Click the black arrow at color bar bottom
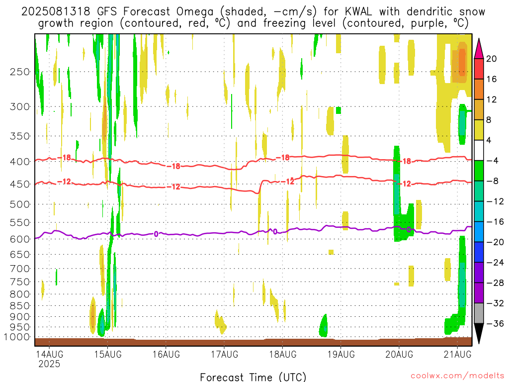Viewport: 509px width, 382px height. 479,333
